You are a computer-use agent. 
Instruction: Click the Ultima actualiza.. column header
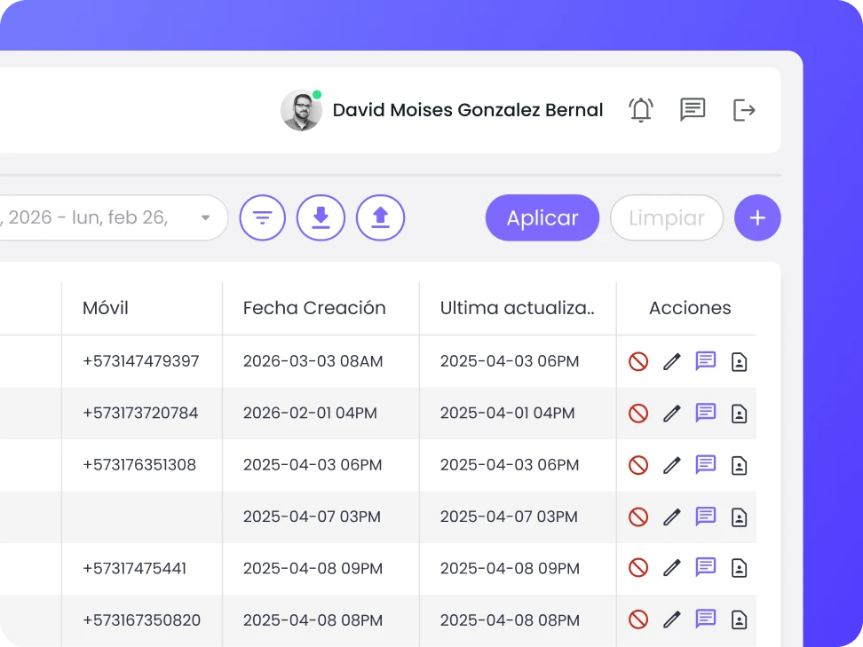tap(518, 308)
